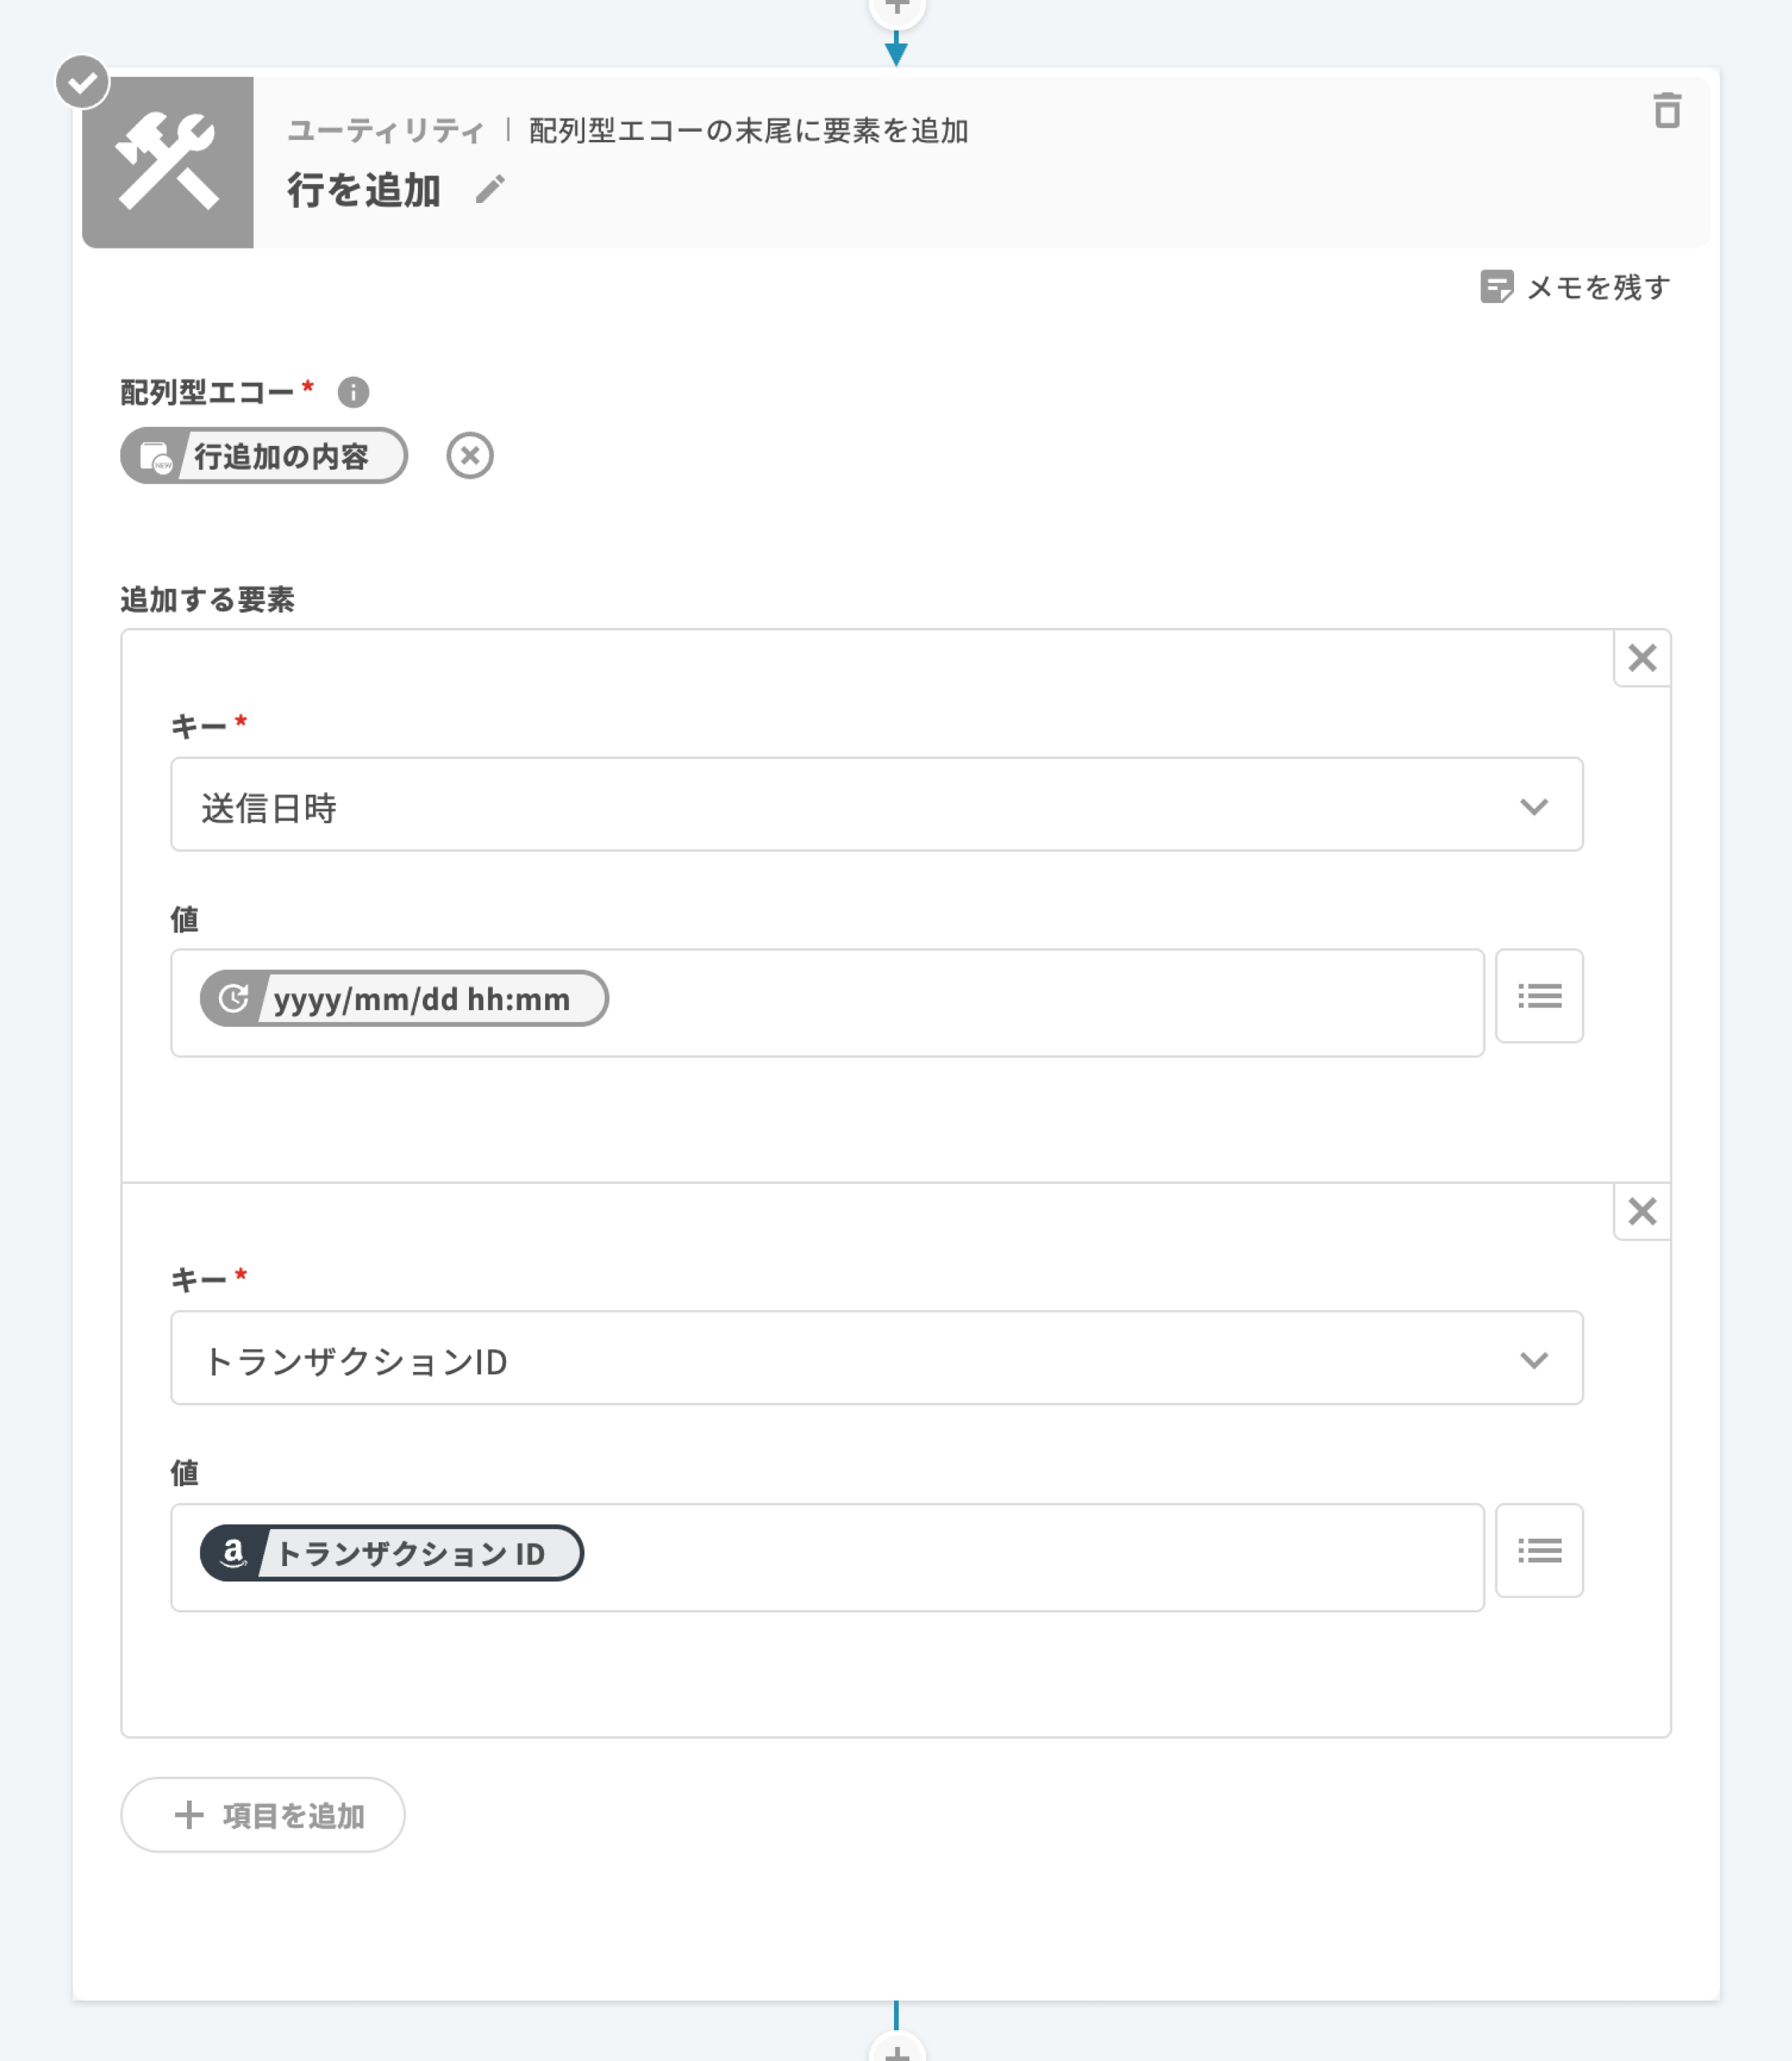Click the 項目を追加 button

tap(263, 1814)
